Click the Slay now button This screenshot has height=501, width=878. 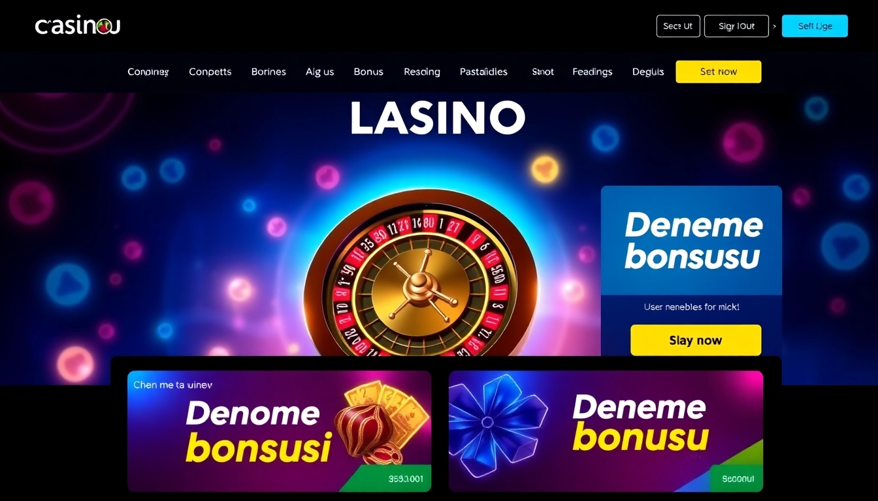coord(696,340)
